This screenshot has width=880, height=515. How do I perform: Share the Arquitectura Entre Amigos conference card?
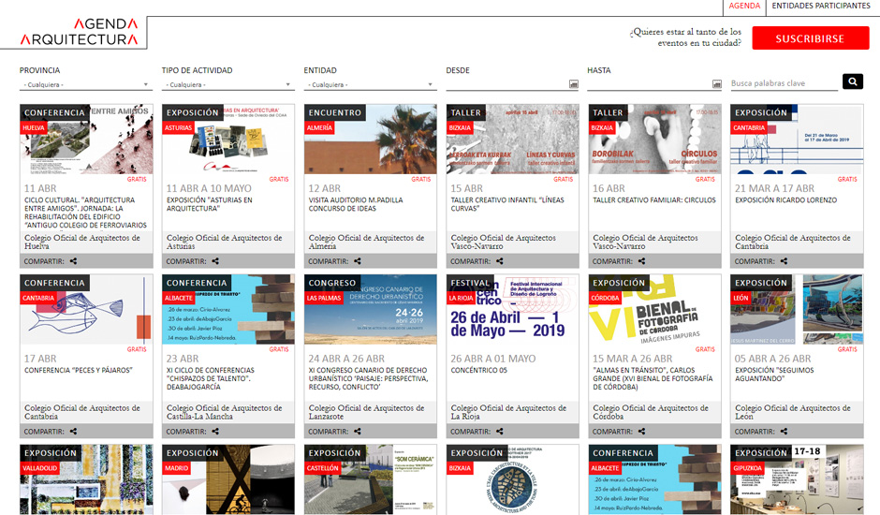point(73,262)
